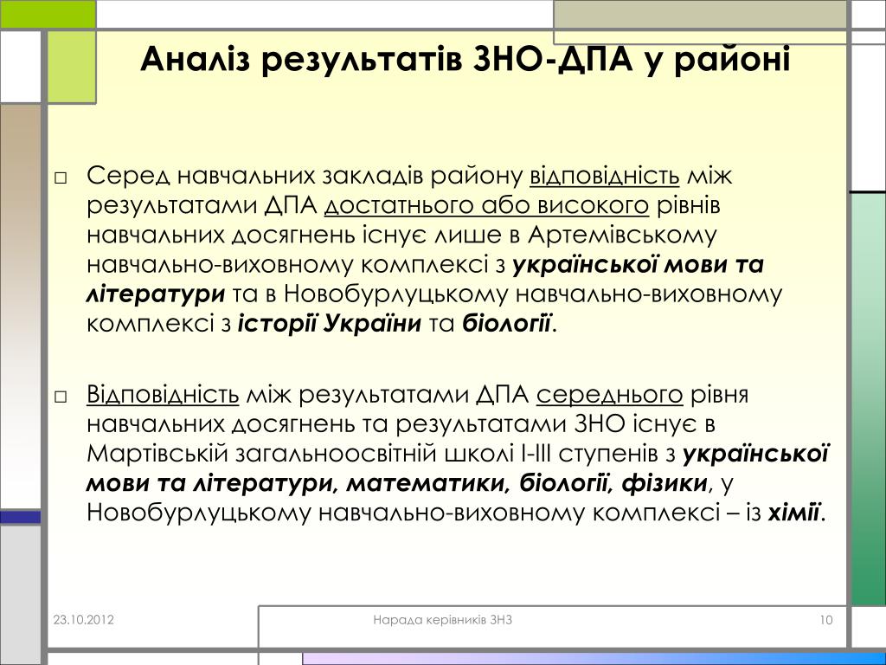886x665 pixels.
Task: Click the underlined lowercase word "відповідність"
Action: [604, 177]
